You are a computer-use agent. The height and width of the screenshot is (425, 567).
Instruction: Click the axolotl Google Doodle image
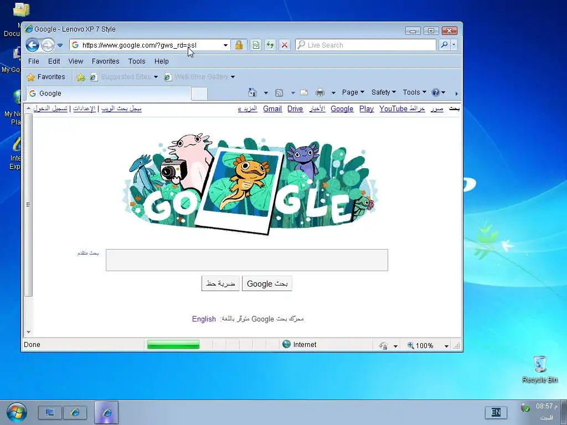pos(250,184)
